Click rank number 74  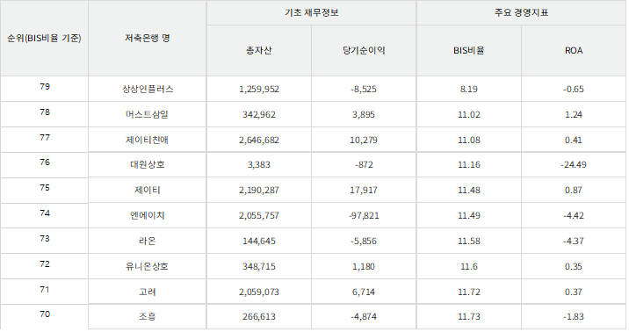tap(45, 213)
